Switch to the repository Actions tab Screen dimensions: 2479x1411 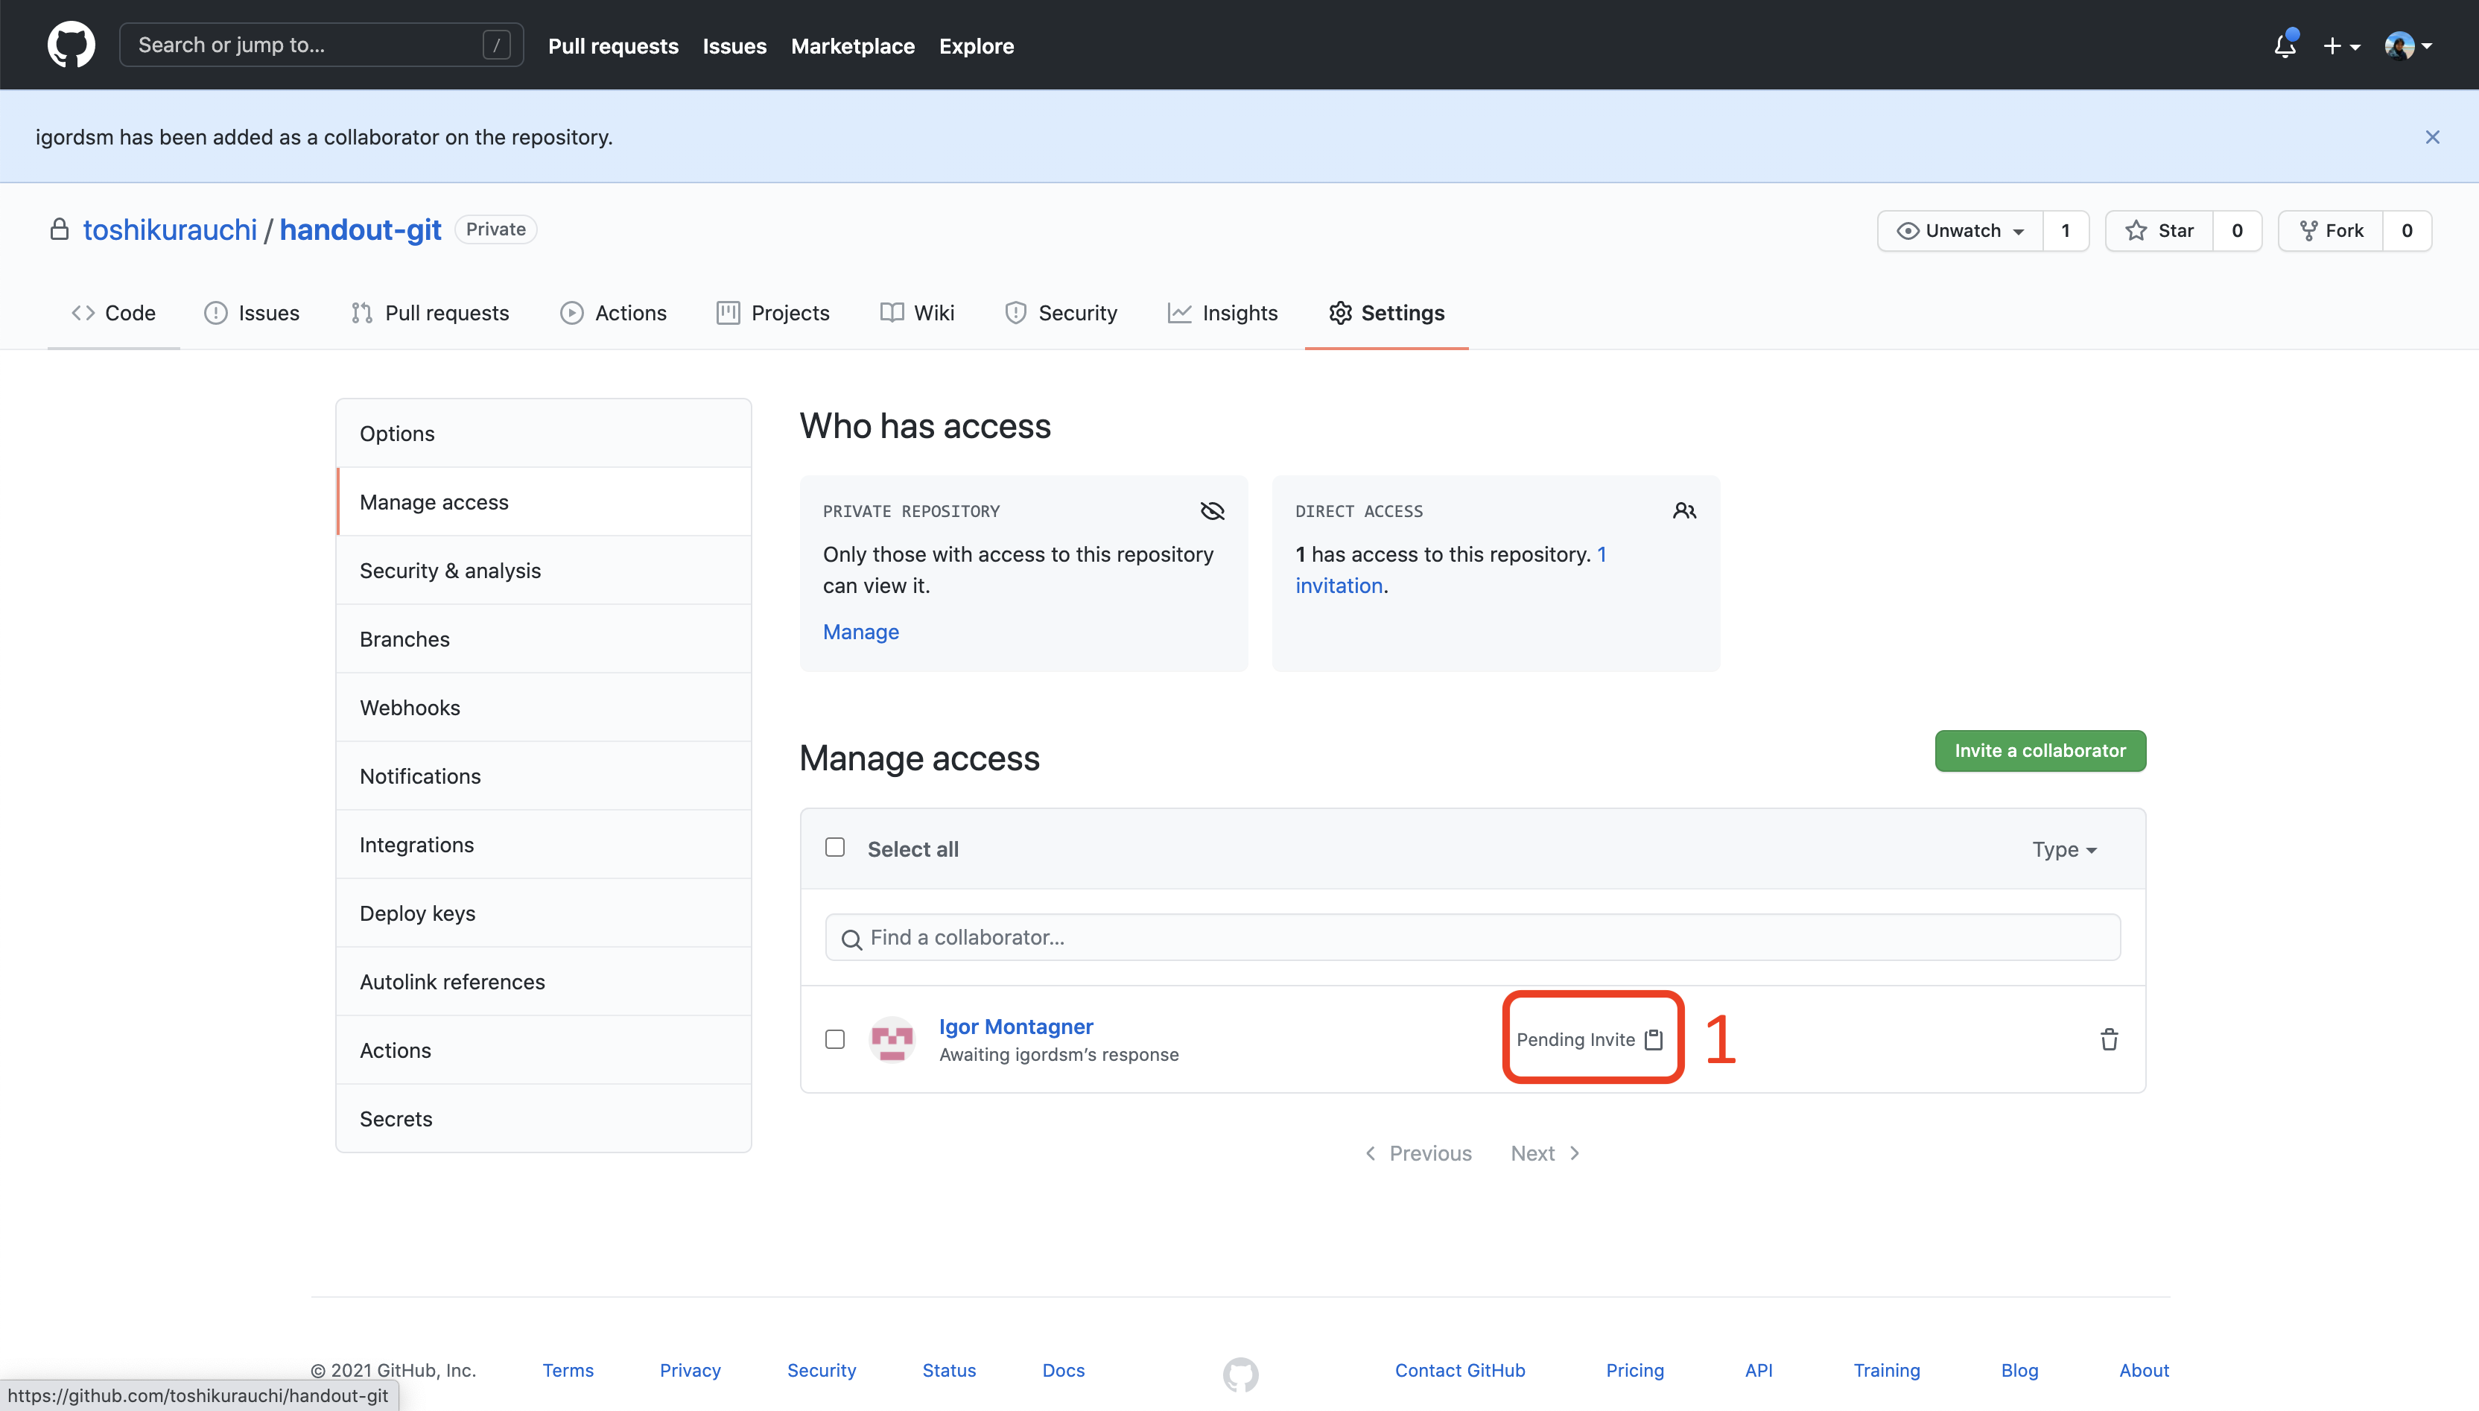[x=613, y=313]
